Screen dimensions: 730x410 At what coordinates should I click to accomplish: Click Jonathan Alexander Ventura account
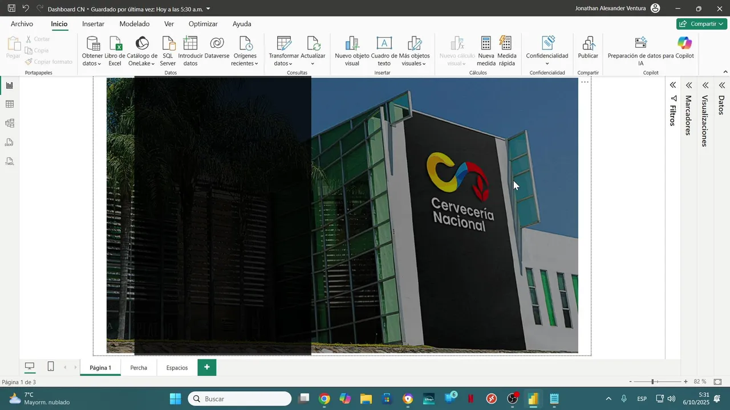(617, 9)
